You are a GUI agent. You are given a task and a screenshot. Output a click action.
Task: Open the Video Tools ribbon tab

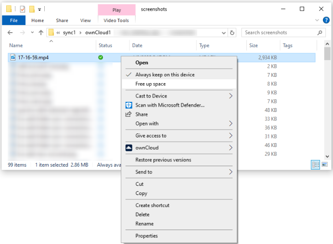click(x=116, y=21)
